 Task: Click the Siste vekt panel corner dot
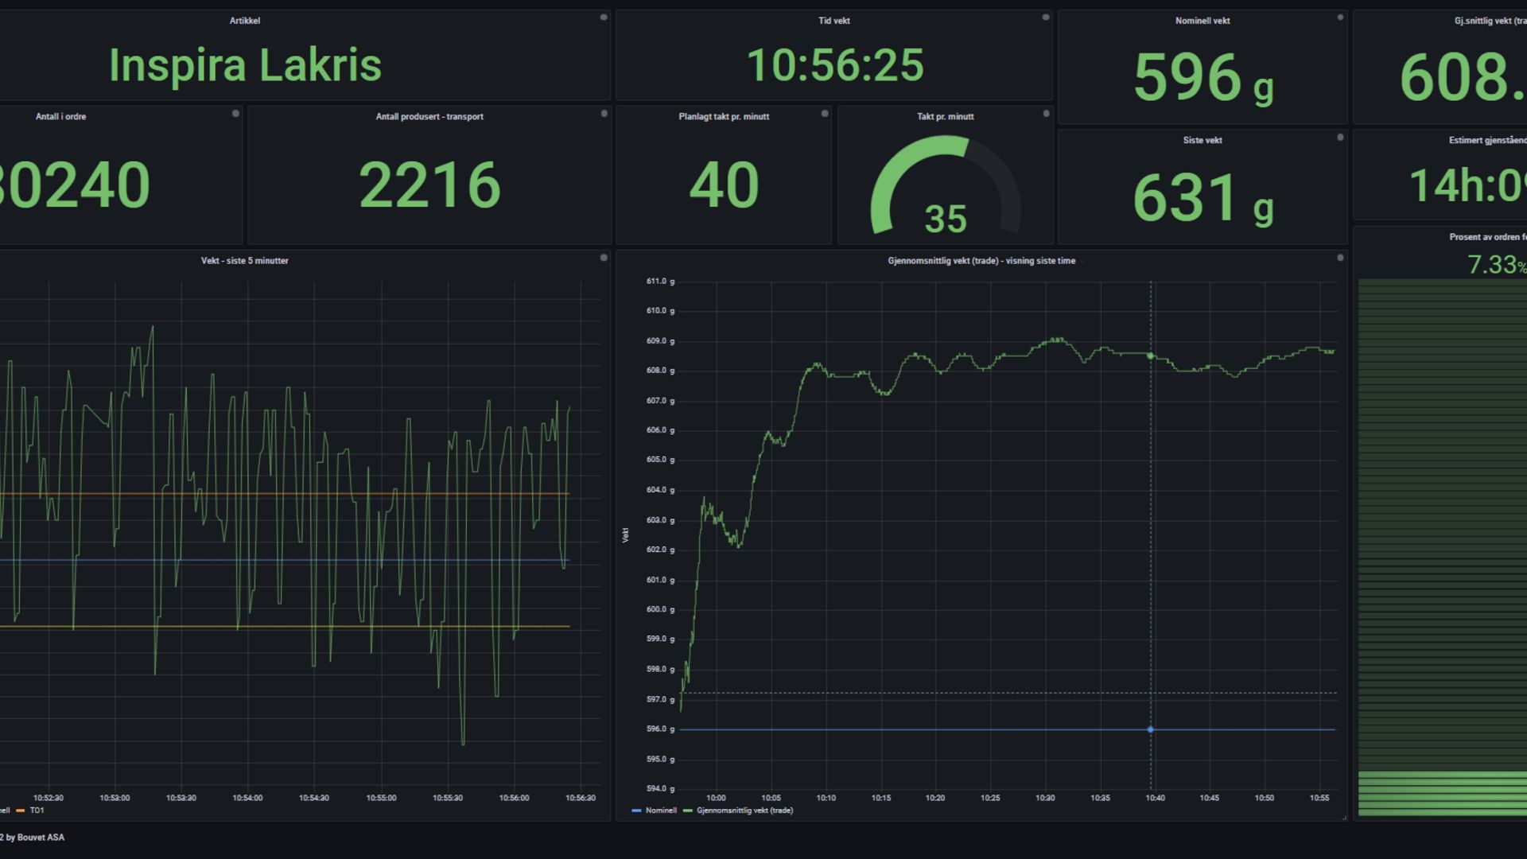[1340, 138]
